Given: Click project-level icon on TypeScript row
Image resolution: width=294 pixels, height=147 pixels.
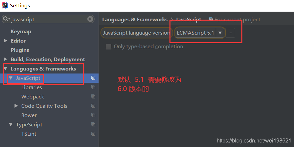Looking at the screenshot, I should click(x=93, y=124).
